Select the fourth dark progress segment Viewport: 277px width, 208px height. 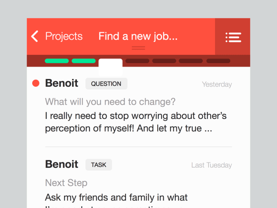[137, 61]
